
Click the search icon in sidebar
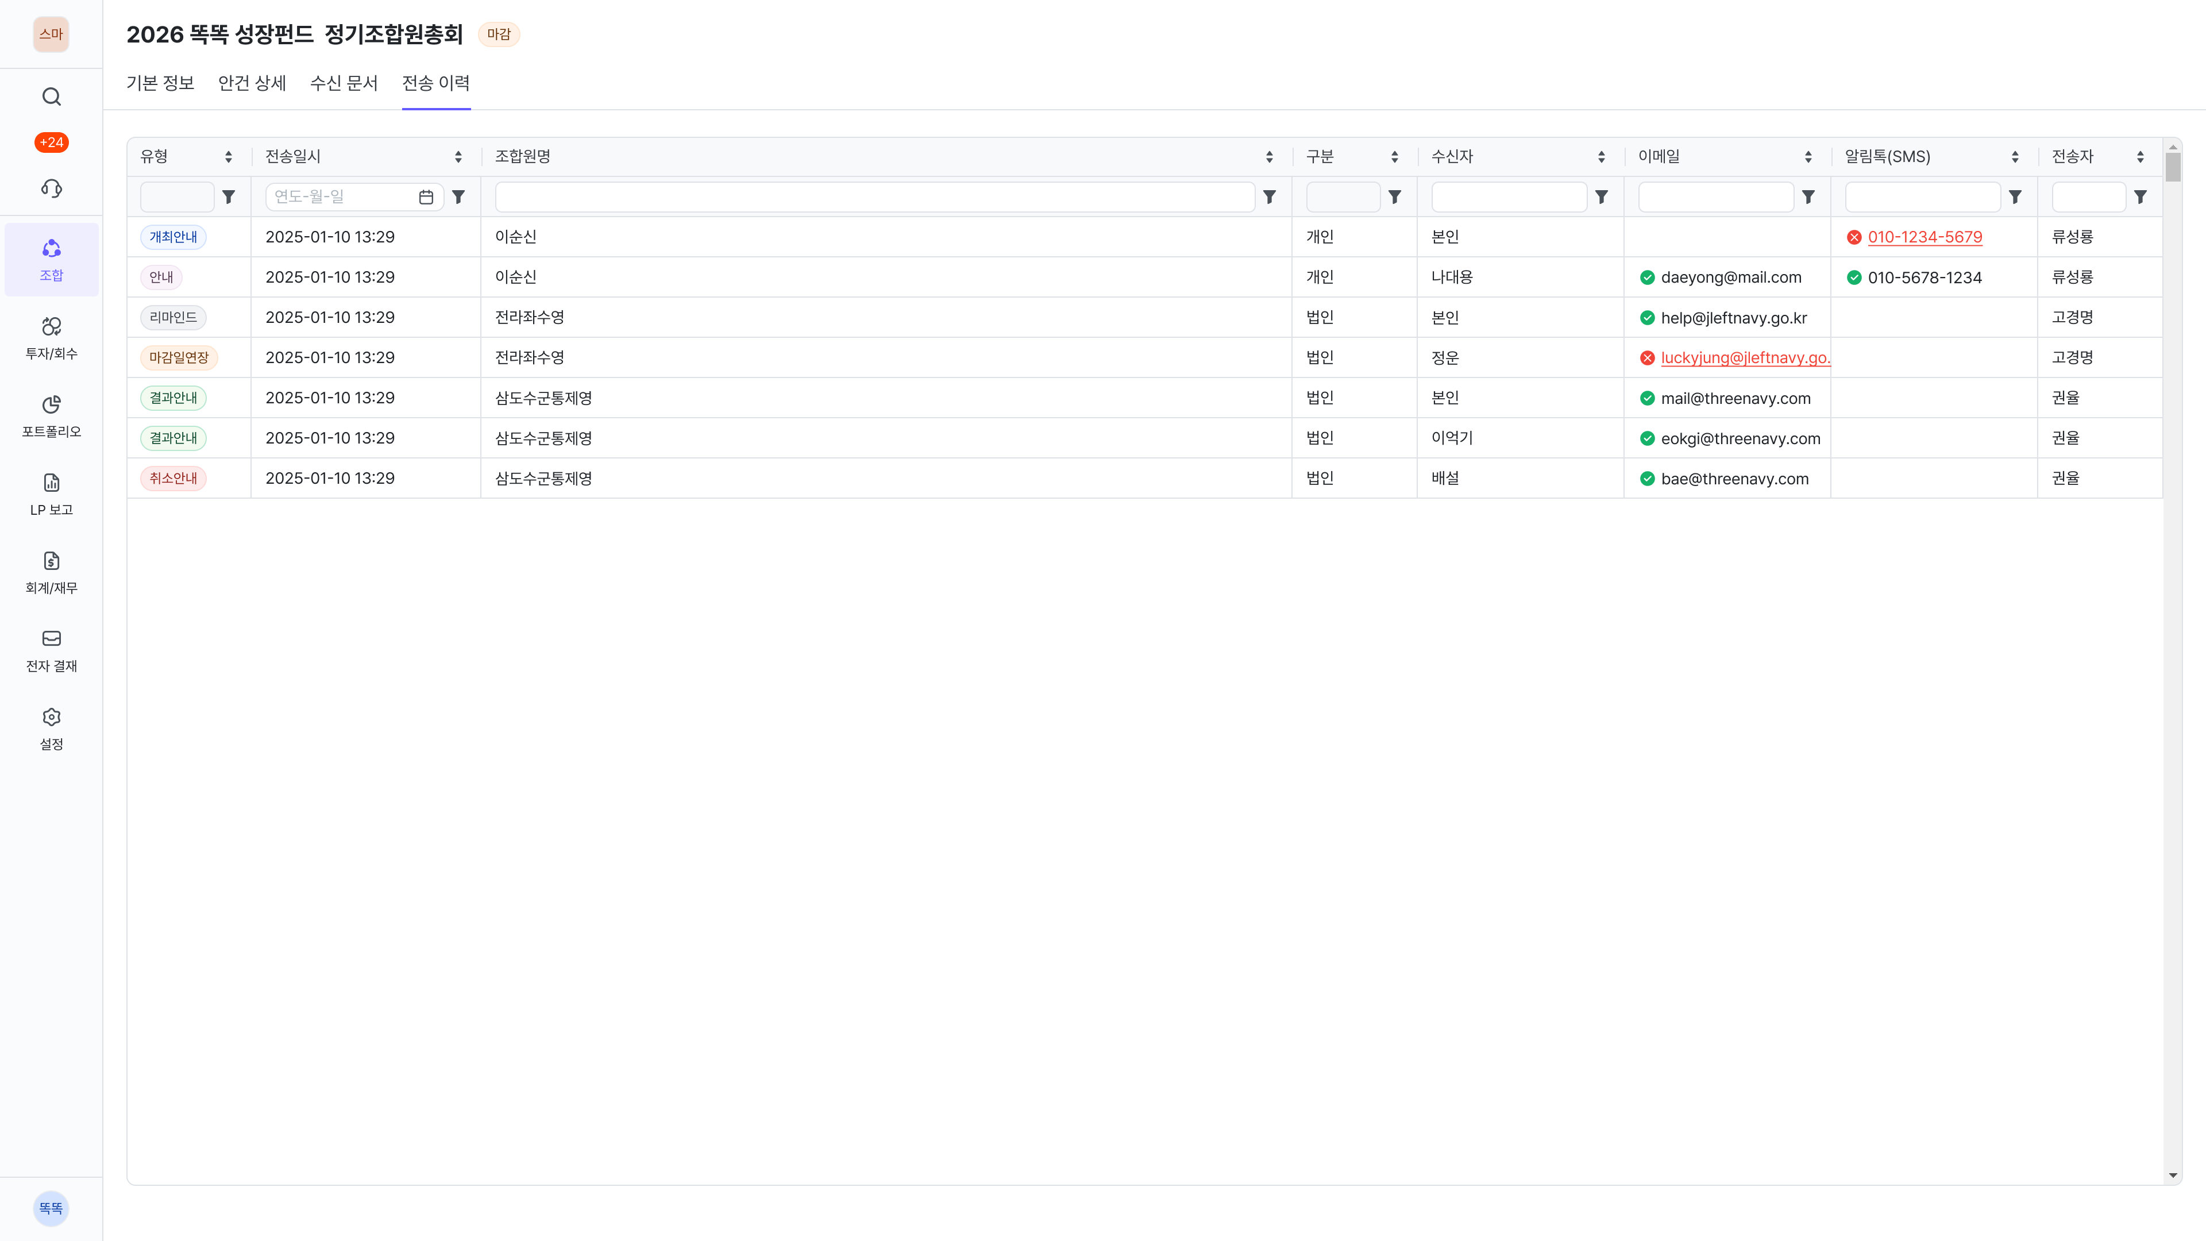[51, 97]
